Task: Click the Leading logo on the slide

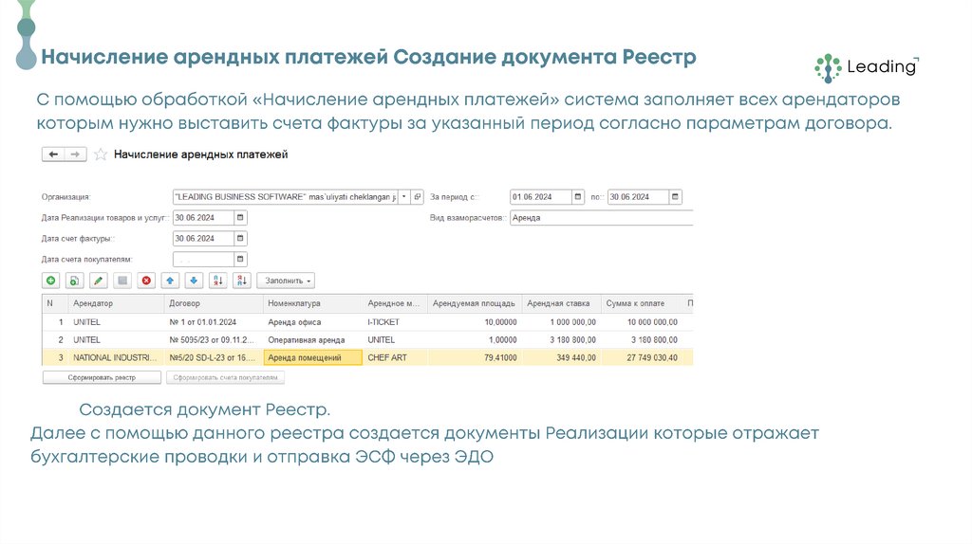Action: coord(867,67)
